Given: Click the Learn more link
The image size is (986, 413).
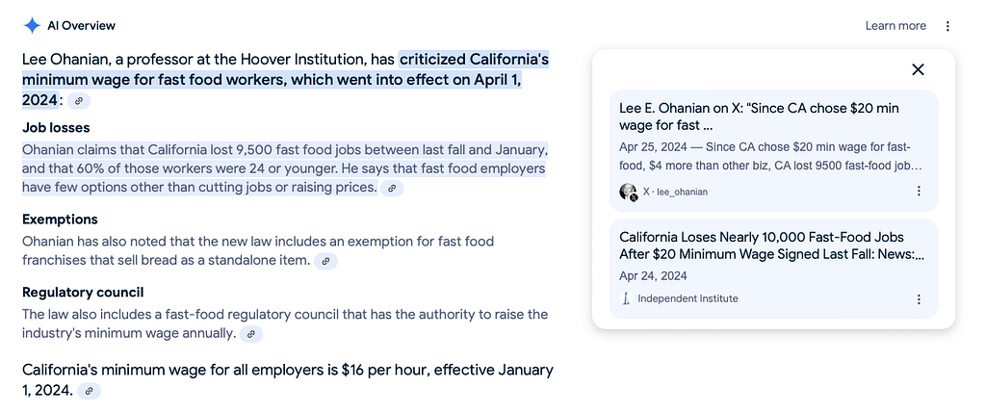Looking at the screenshot, I should tap(895, 26).
